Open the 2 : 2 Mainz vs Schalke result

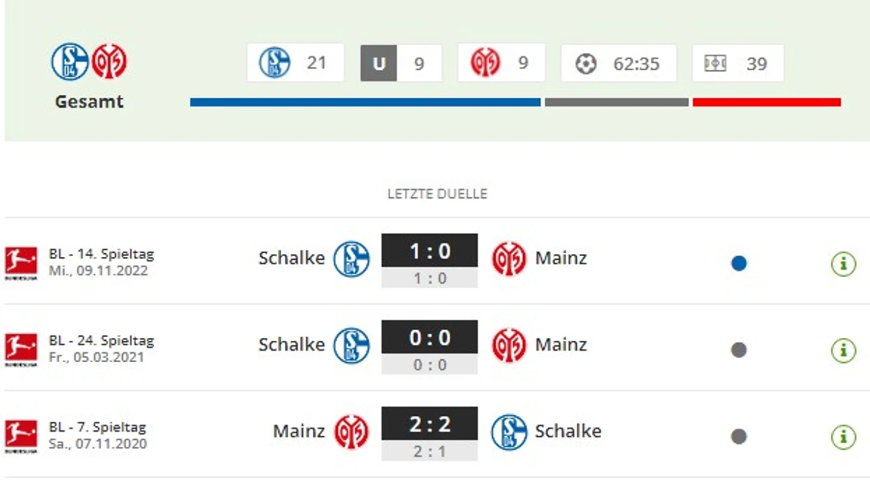click(430, 424)
